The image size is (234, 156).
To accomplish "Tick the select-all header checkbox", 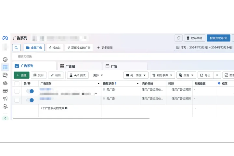I will tap(17, 84).
